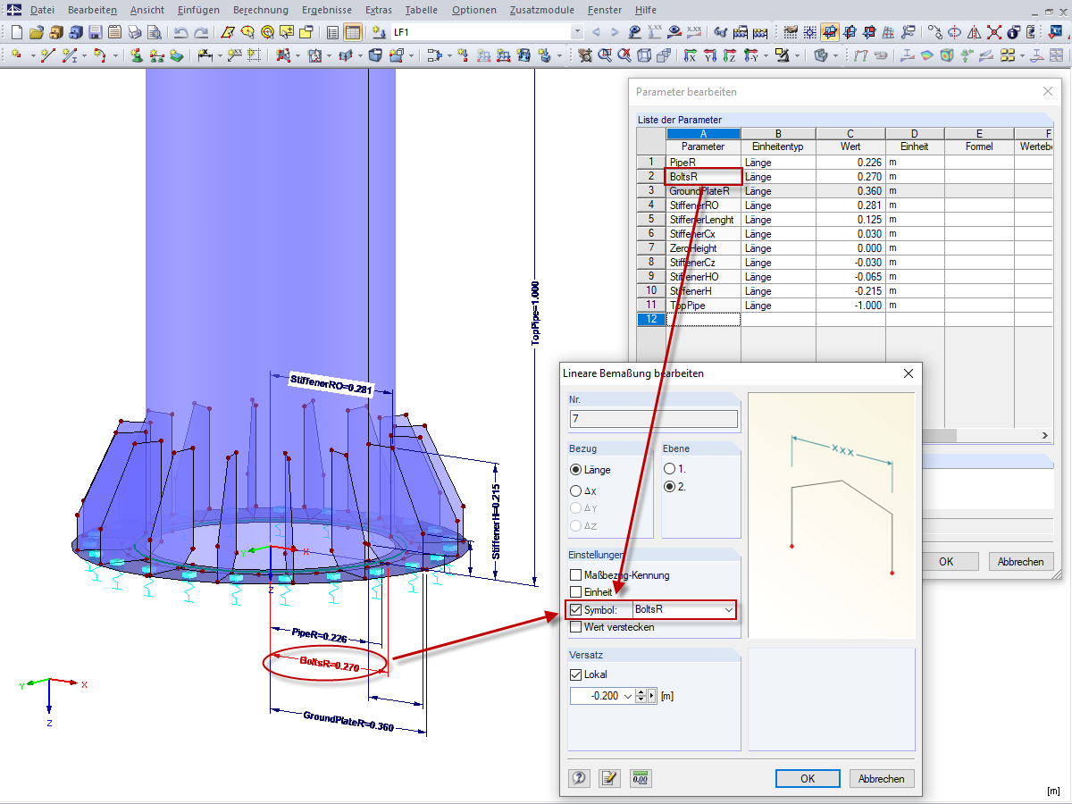Click the Print icon in toolbar

tap(135, 32)
